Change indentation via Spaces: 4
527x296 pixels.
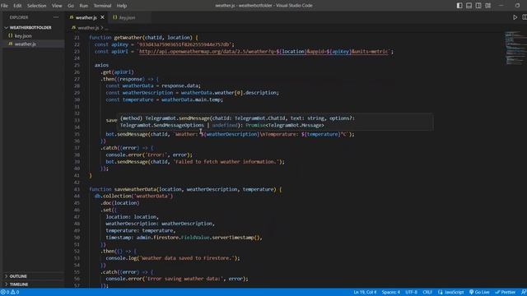click(391, 293)
